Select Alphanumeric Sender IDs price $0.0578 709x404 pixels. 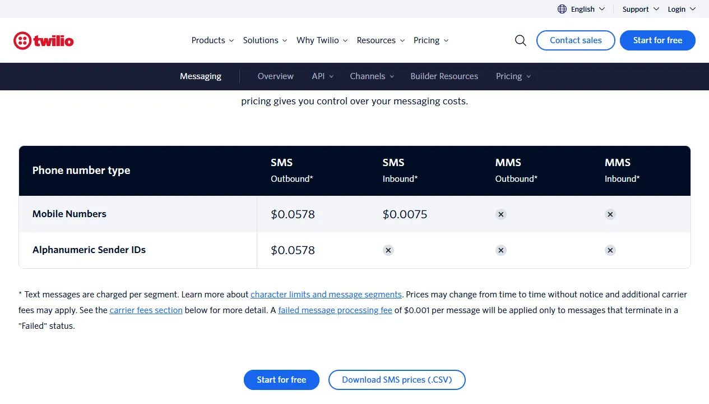click(293, 250)
